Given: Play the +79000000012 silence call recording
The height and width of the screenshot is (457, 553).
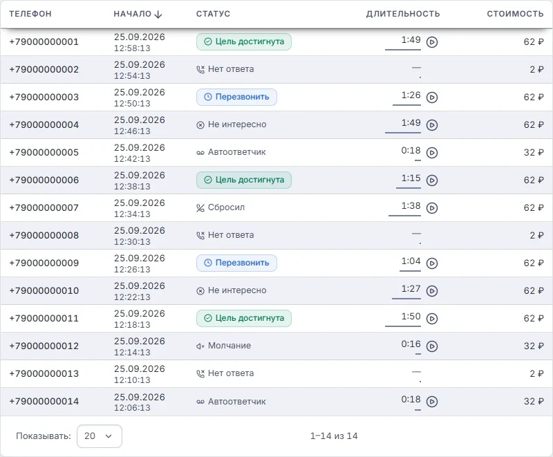Looking at the screenshot, I should pos(432,346).
